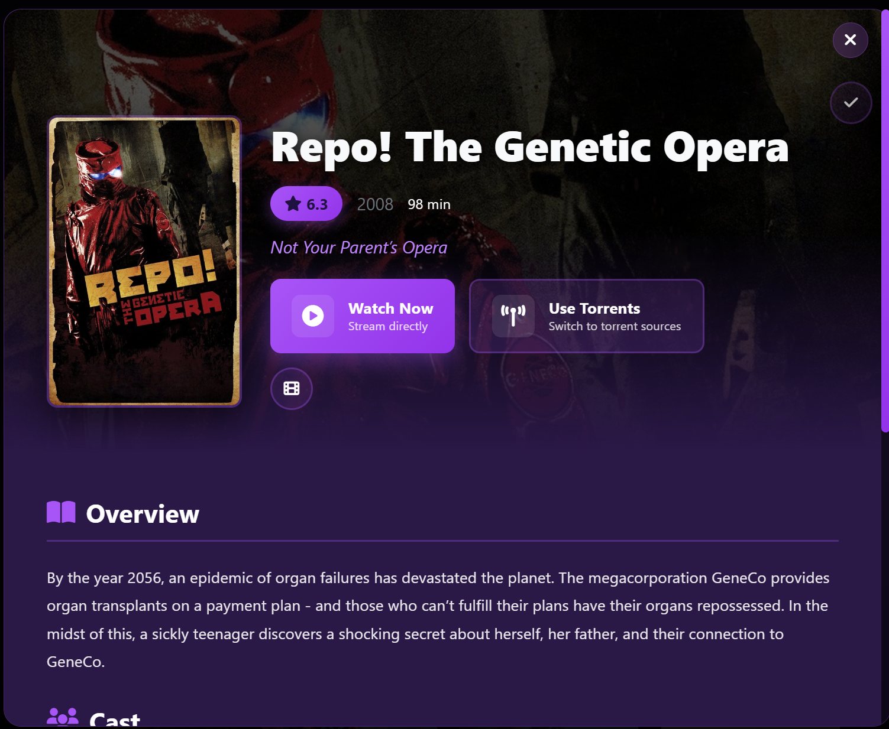Click the 98 min runtime label
The image size is (889, 729).
[429, 204]
